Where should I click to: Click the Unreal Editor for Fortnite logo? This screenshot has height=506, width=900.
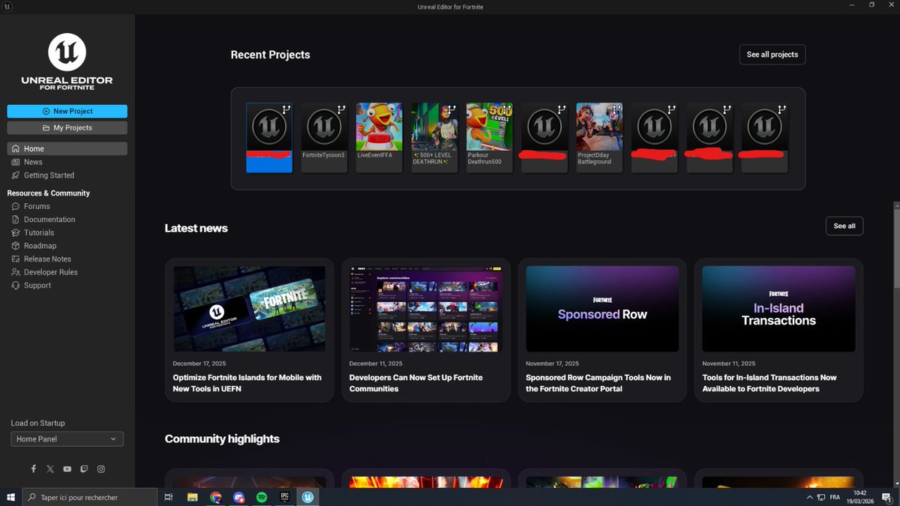tap(67, 61)
